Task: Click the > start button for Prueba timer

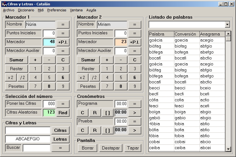Action: pyautogui.click(x=135, y=130)
